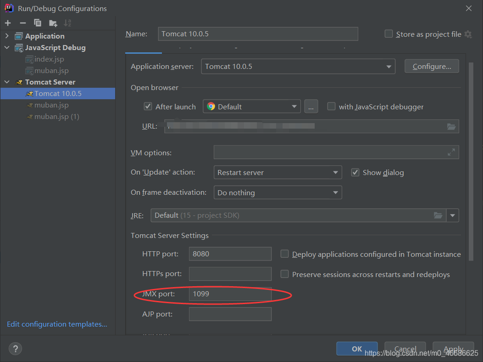Select muban.jsp under Tomcat Server
Image resolution: width=483 pixels, height=362 pixels.
point(51,105)
